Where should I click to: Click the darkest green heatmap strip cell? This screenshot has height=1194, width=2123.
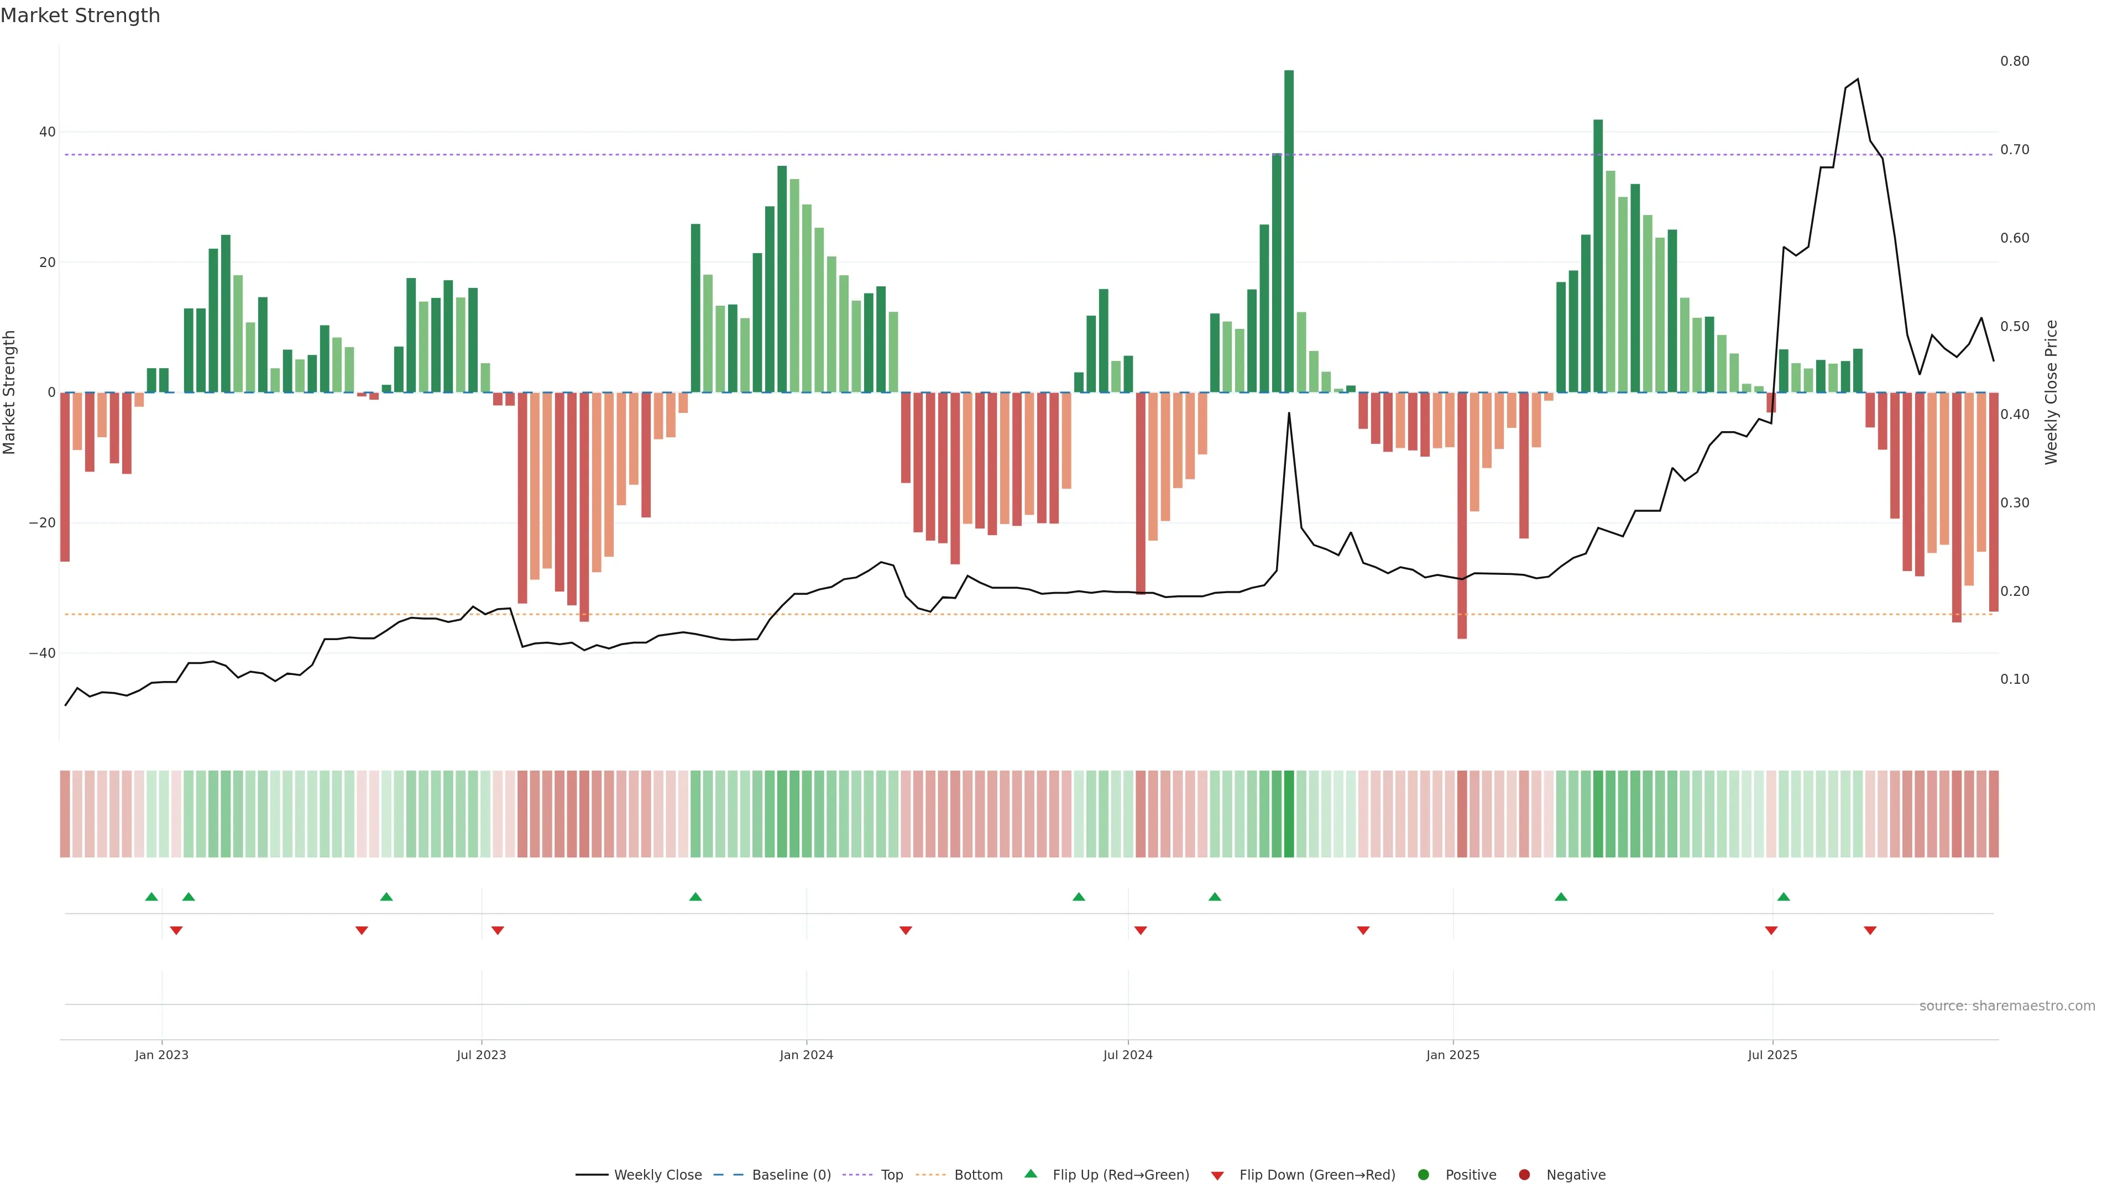[x=1289, y=814]
